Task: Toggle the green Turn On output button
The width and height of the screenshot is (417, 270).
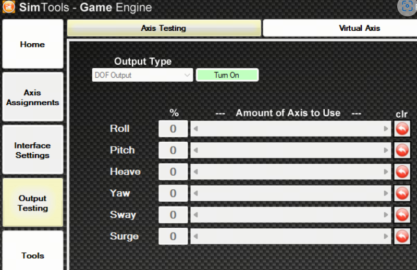Action: tap(227, 75)
